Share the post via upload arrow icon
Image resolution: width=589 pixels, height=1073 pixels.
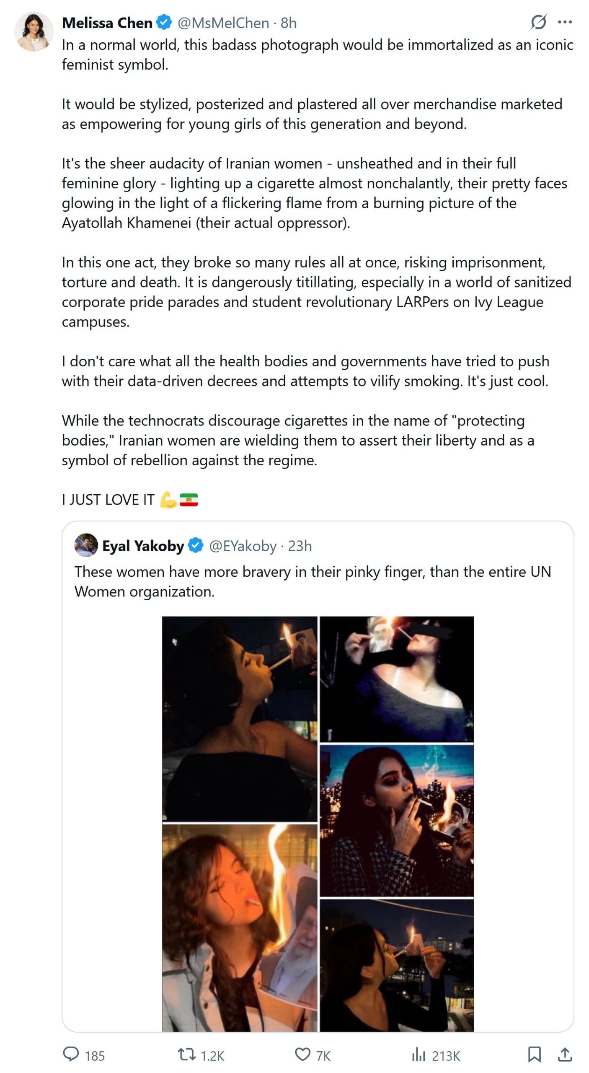(565, 1054)
